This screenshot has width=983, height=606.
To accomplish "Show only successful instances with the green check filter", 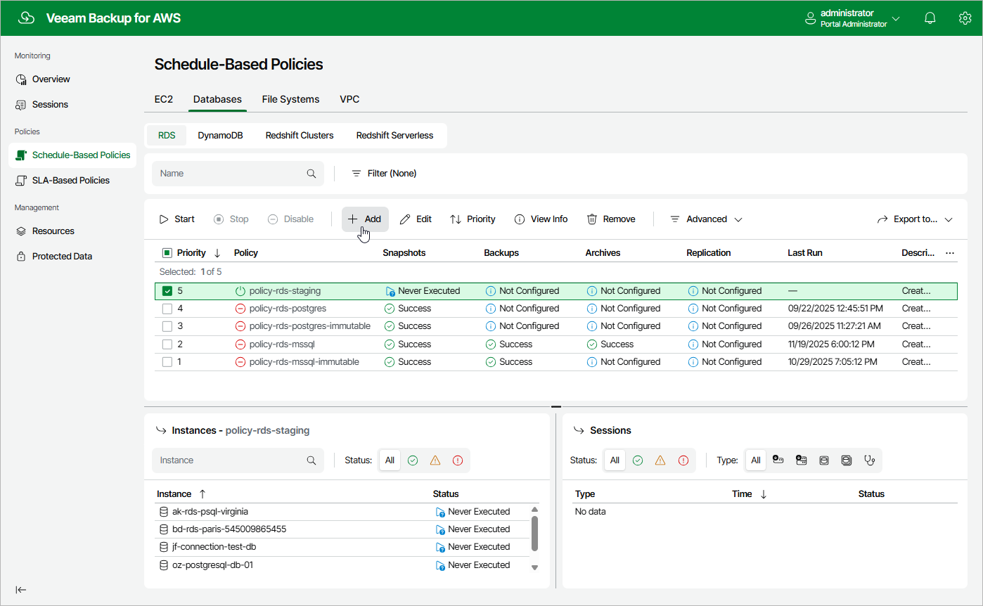I will point(413,460).
